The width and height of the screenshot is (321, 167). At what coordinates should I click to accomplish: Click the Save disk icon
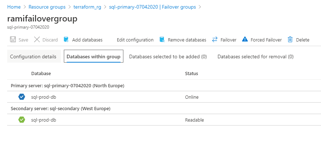pyautogui.click(x=13, y=40)
